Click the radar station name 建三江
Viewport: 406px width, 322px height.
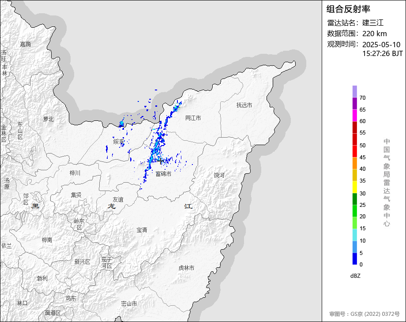[372, 22]
